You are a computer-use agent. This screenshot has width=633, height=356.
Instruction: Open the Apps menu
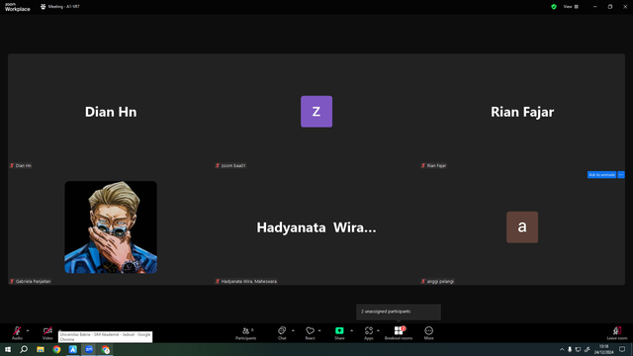(x=369, y=333)
